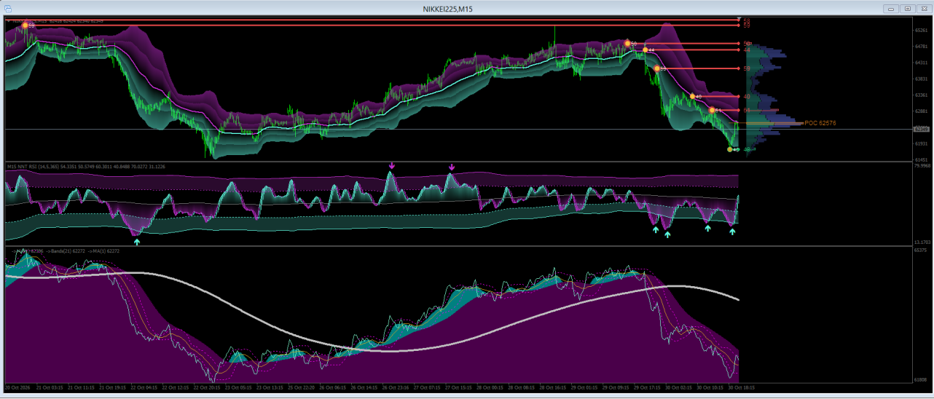This screenshot has height=399, width=934.
Task: Click the gray chart shift triangle at top
Action: 739,18
